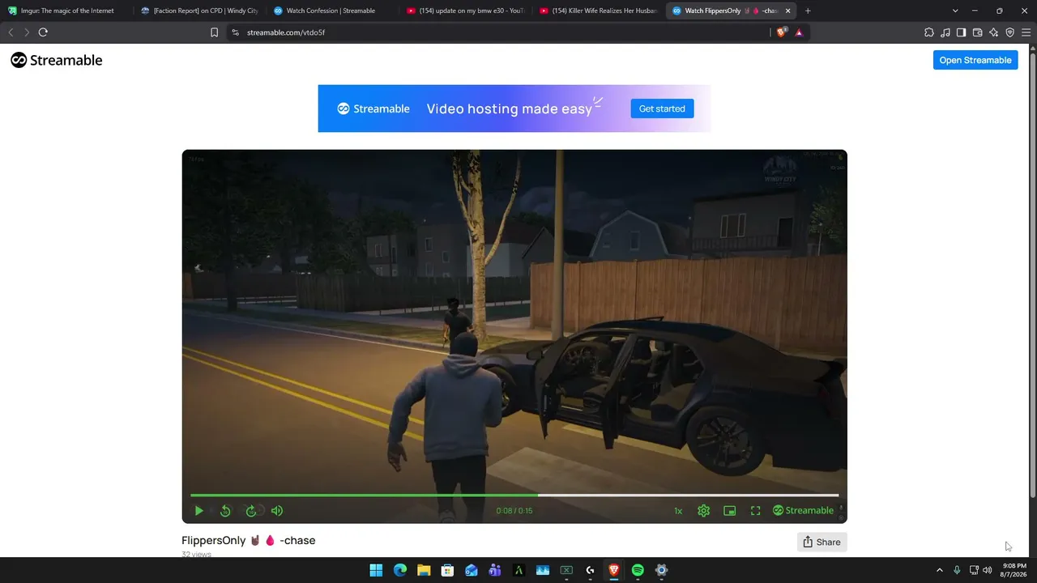This screenshot has width=1037, height=583.
Task: Show hidden system tray icons
Action: (940, 570)
